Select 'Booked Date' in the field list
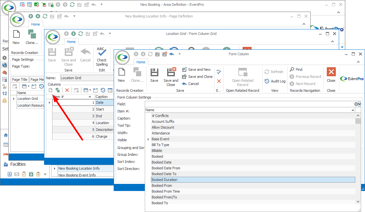The width and height of the screenshot is (365, 212). [253, 162]
